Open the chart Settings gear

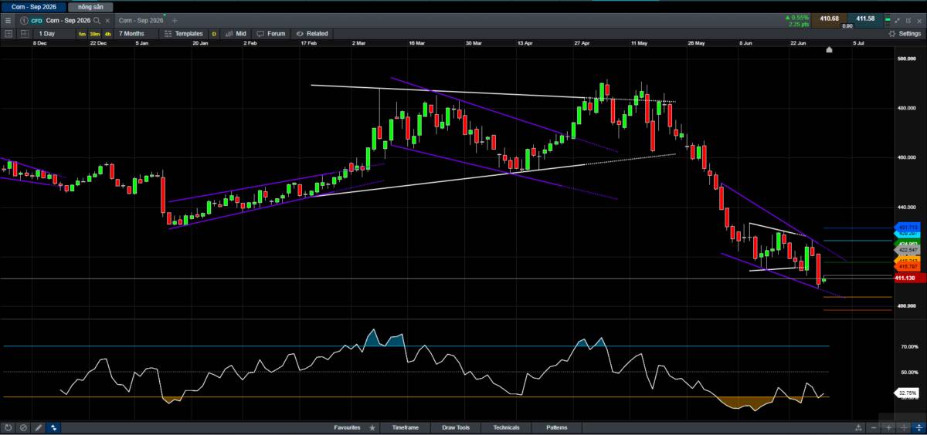click(904, 33)
